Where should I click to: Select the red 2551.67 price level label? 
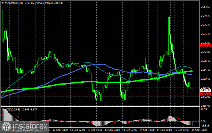[x=205, y=46]
